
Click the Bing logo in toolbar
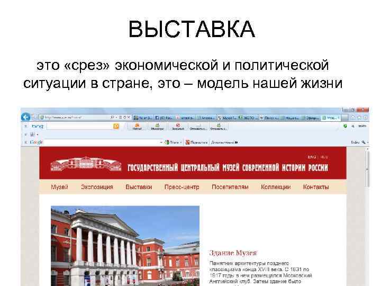tap(38, 126)
